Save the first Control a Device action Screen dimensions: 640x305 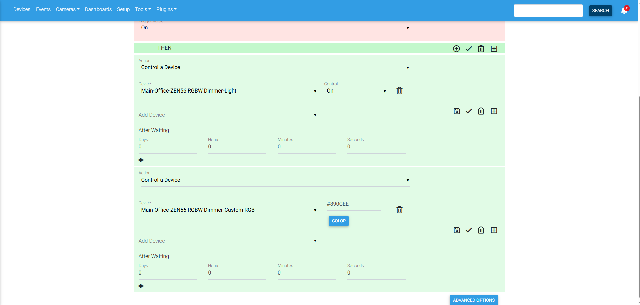(x=457, y=111)
